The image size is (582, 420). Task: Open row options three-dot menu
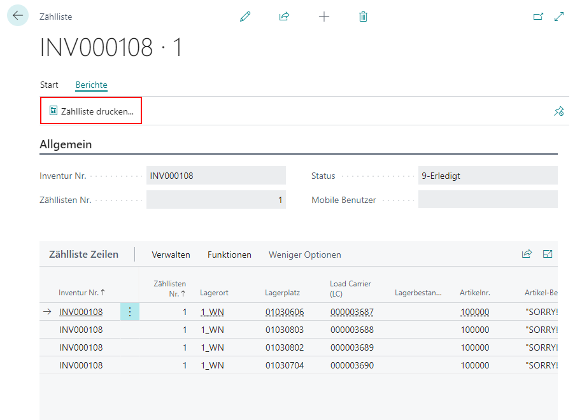130,312
